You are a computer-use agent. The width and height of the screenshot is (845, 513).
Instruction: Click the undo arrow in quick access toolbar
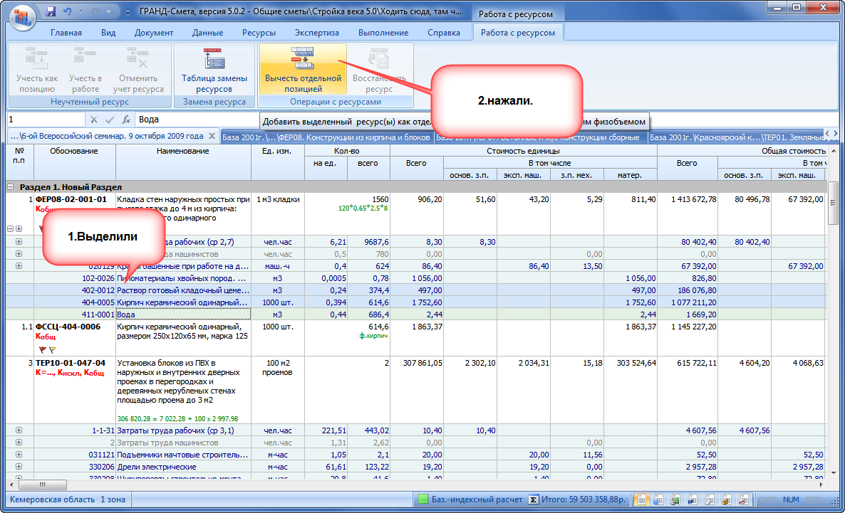tap(68, 12)
